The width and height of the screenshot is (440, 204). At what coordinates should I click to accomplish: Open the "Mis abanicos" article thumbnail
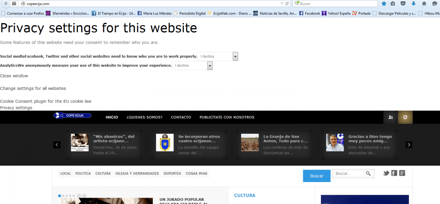coord(80,143)
